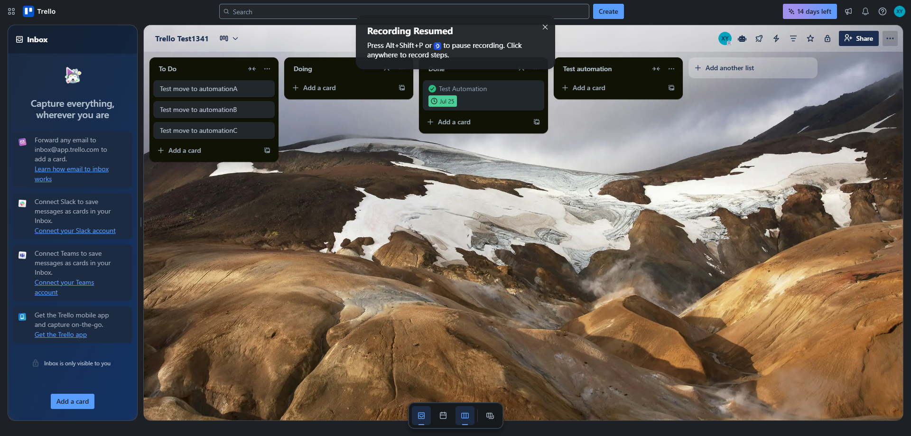The height and width of the screenshot is (436, 911).
Task: Open the board filter icon
Action: pos(793,38)
